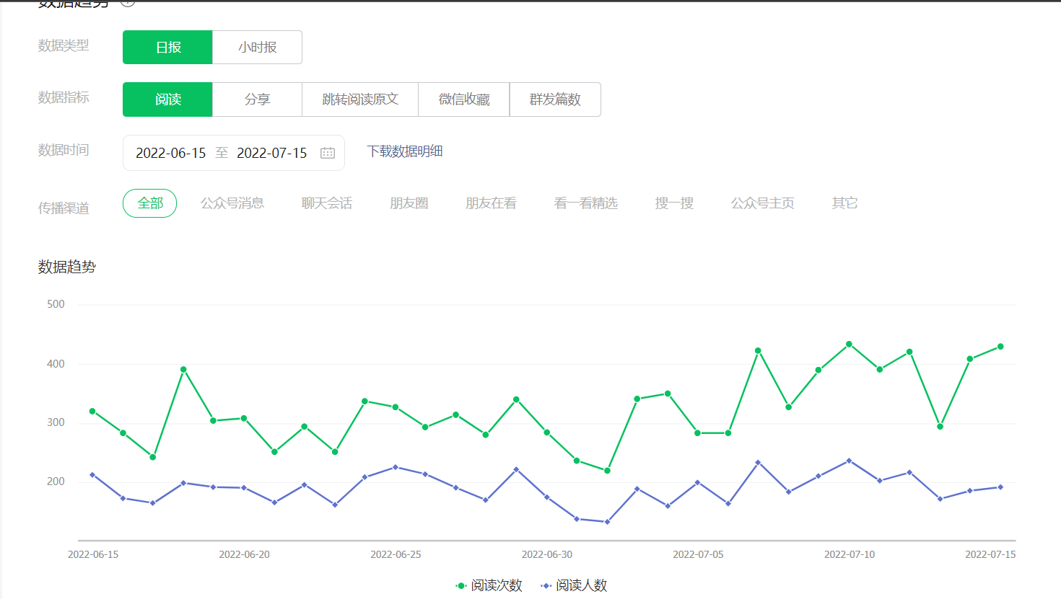Click the x-axis date label 2022-06-25
This screenshot has height=599, width=1061.
pyautogui.click(x=396, y=554)
